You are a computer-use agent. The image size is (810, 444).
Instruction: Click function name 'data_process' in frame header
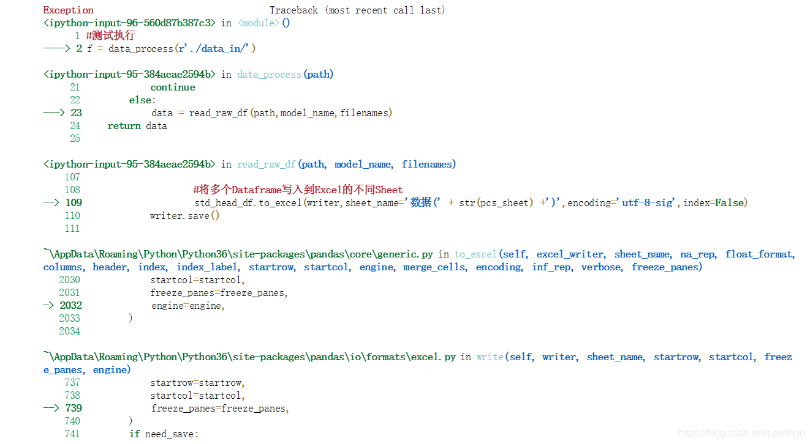coord(270,74)
